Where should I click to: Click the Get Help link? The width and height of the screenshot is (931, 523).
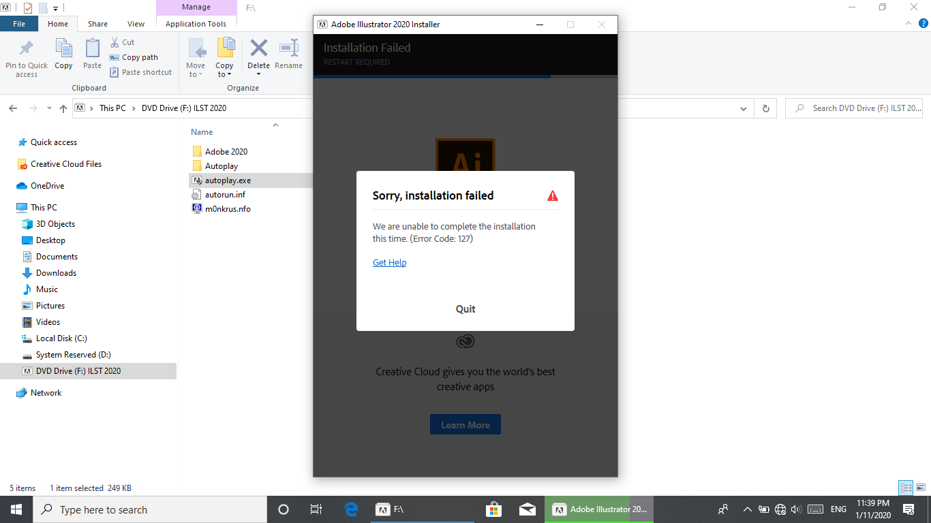[x=389, y=263]
